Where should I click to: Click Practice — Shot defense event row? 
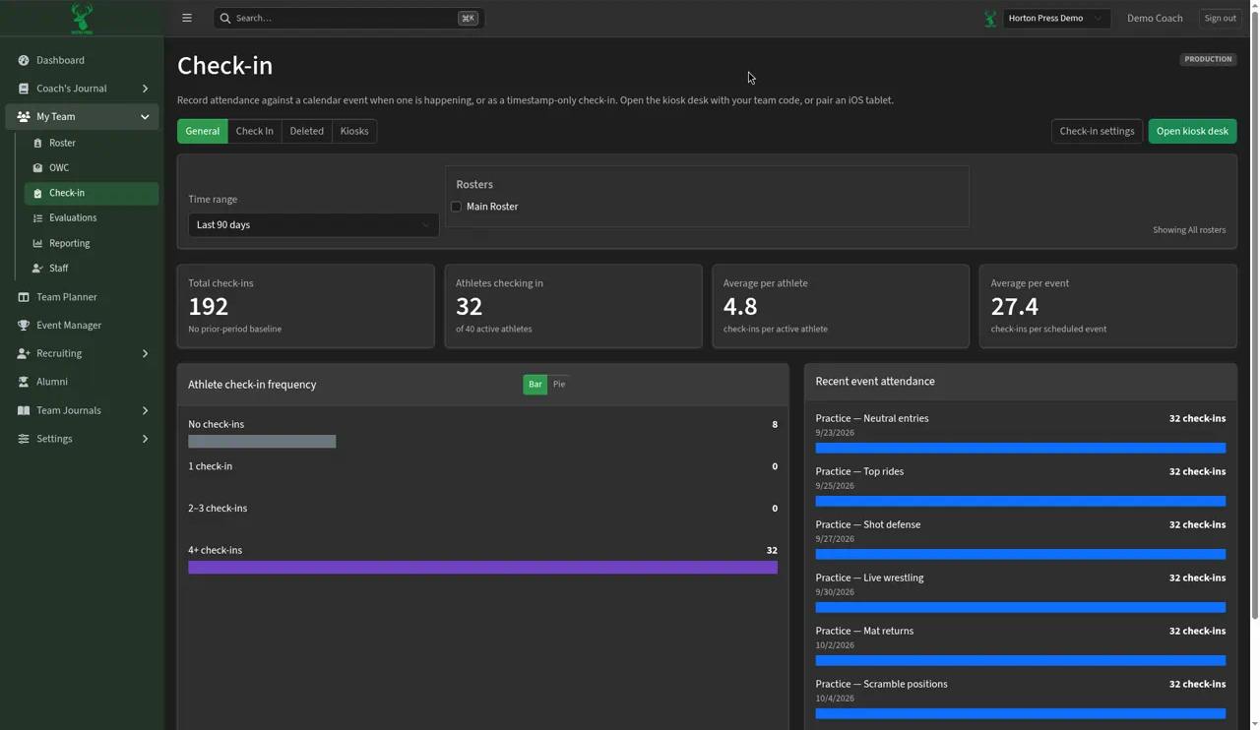point(1021,539)
